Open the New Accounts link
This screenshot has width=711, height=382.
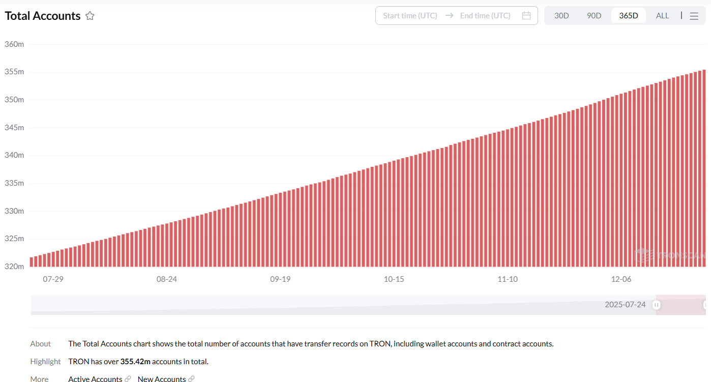pos(161,379)
